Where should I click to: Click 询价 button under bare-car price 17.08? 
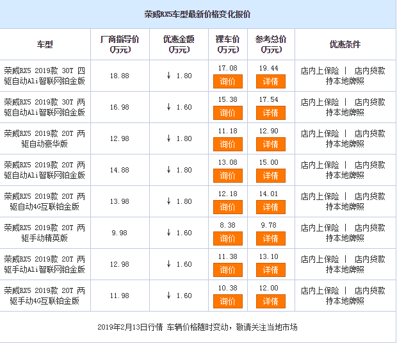coord(228,81)
